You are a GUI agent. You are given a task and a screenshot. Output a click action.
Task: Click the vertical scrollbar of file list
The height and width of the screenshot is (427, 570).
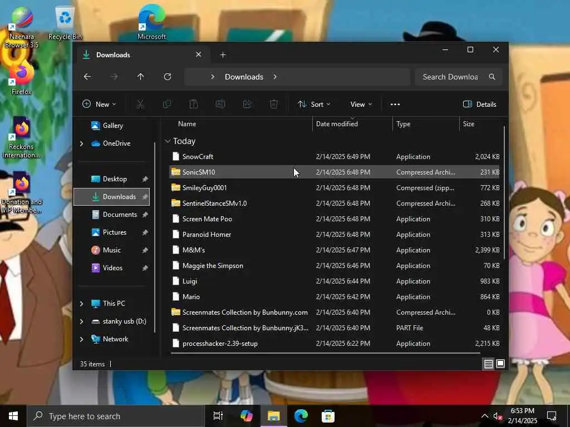pyautogui.click(x=504, y=192)
